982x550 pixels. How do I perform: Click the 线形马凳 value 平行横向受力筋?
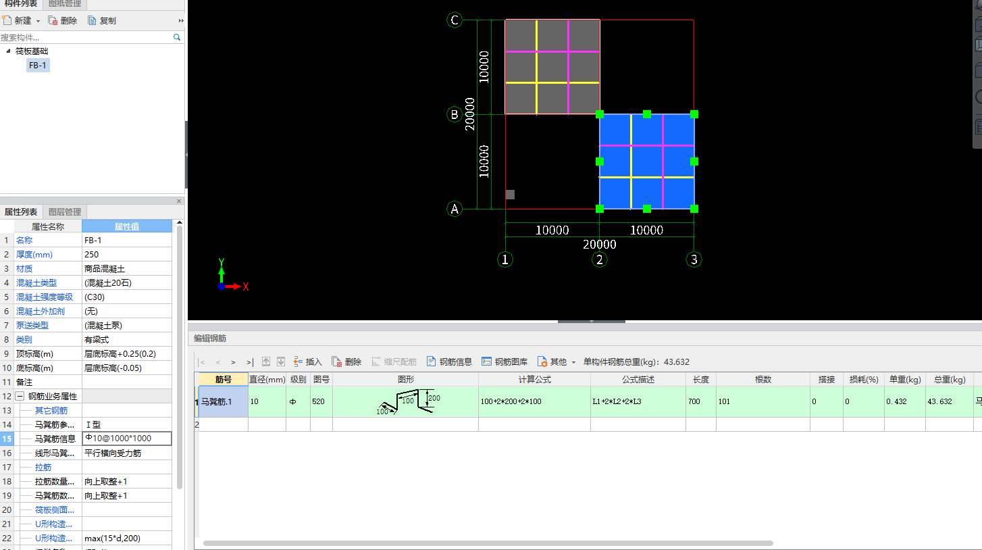coord(127,453)
